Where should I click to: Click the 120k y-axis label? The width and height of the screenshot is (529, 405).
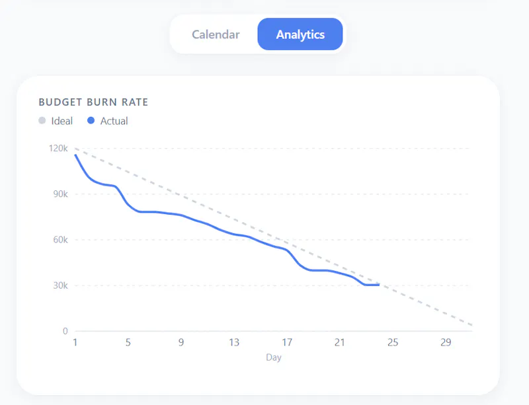pyautogui.click(x=58, y=149)
